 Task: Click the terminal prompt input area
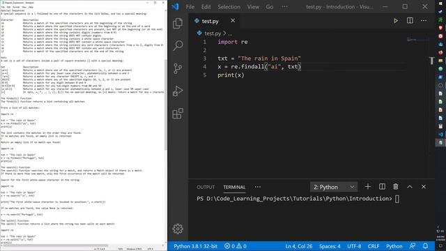tap(397, 199)
